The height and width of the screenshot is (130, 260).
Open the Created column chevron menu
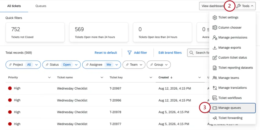(199, 77)
